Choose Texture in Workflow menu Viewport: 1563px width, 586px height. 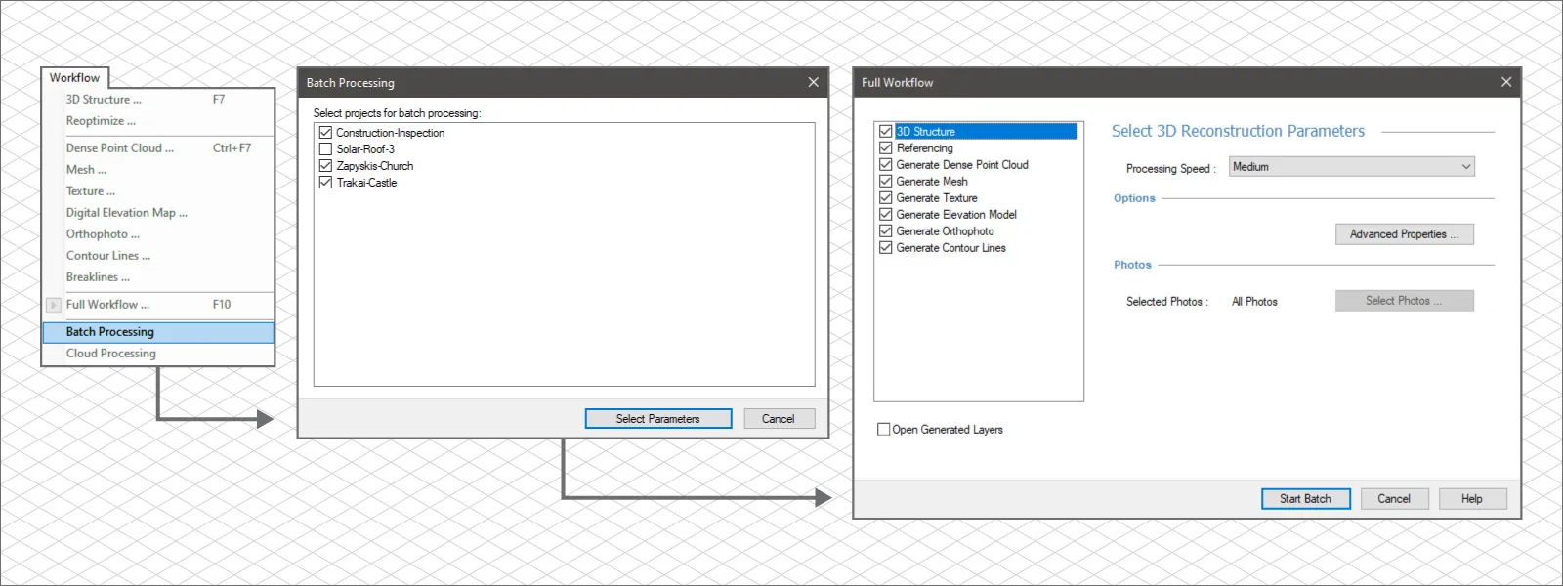pyautogui.click(x=158, y=191)
